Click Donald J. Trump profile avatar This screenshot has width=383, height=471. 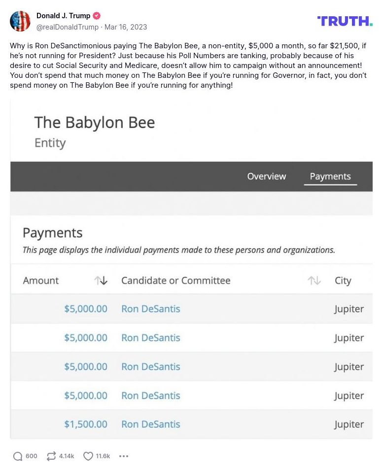coord(20,21)
